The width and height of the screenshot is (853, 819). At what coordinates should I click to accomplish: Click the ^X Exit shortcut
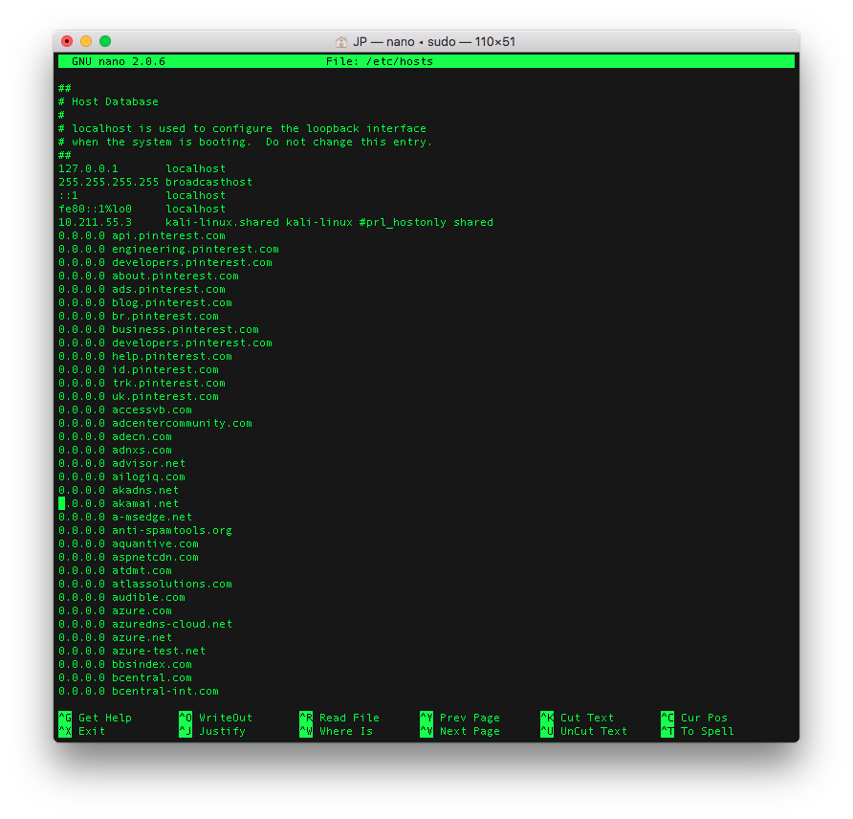[x=81, y=731]
